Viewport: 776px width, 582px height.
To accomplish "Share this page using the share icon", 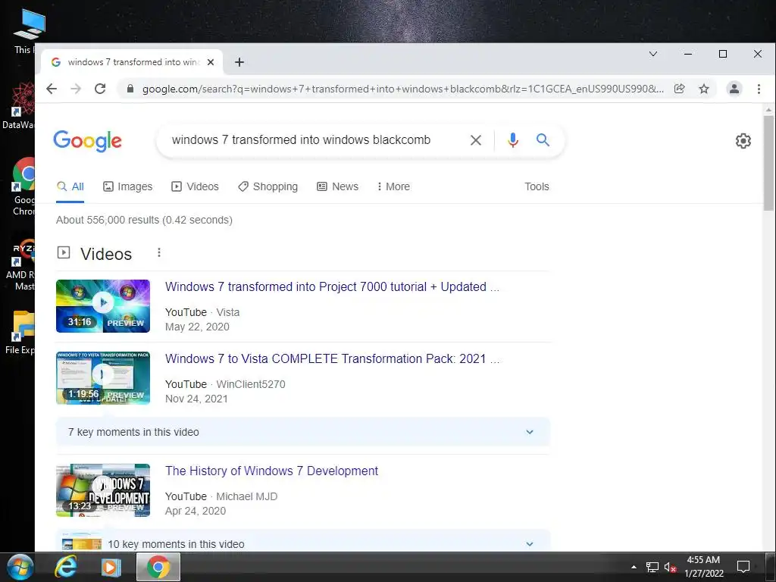I will pyautogui.click(x=680, y=89).
